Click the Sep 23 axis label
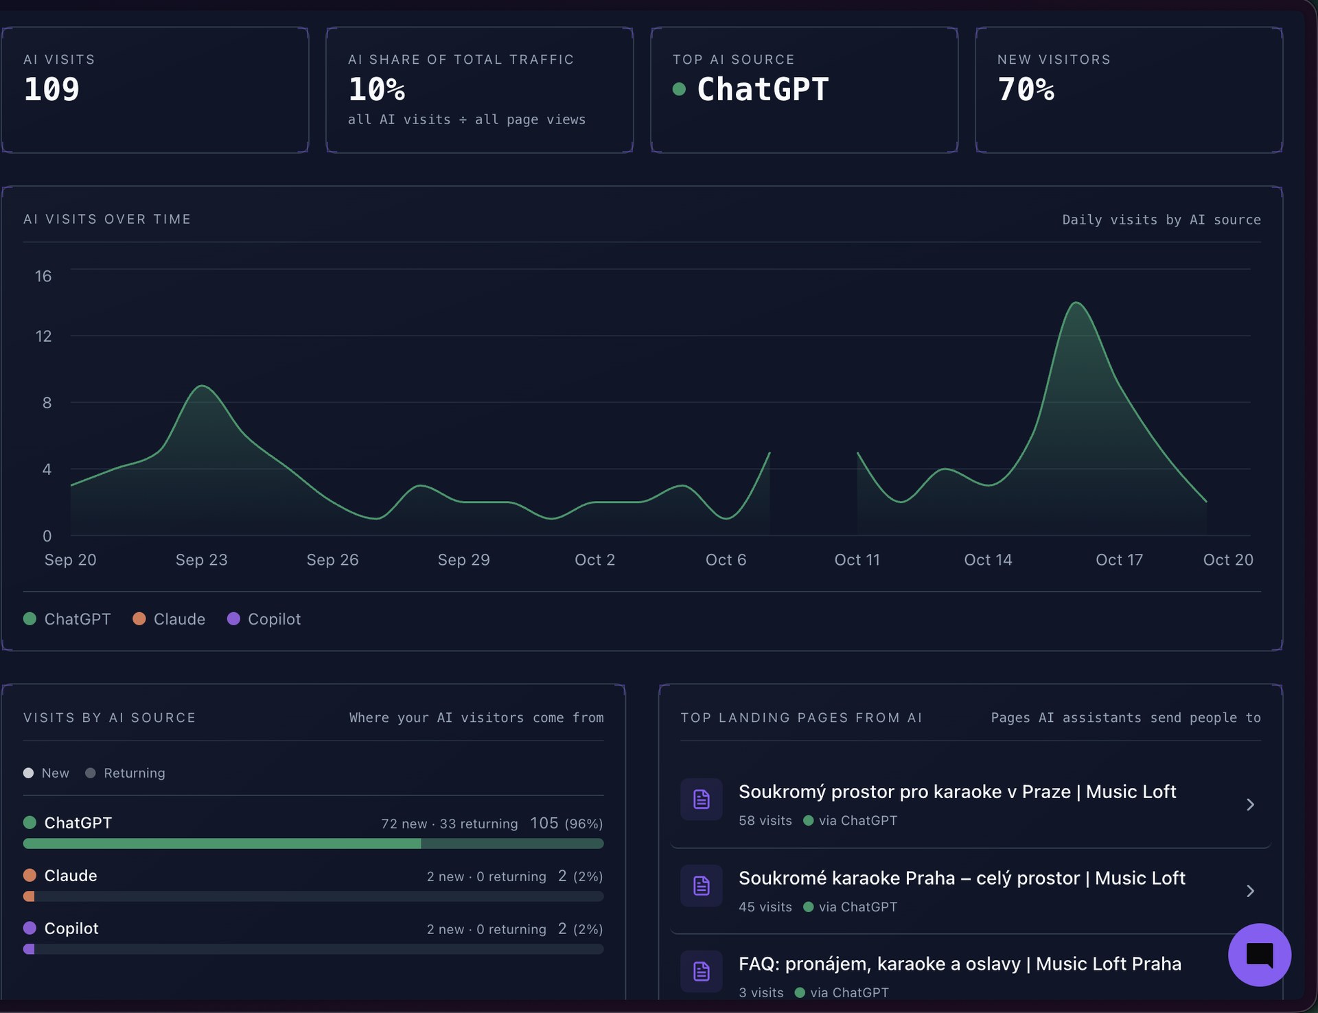1318x1013 pixels. 201,560
